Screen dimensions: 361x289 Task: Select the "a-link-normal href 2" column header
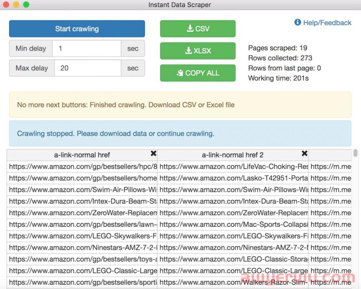[233, 155]
